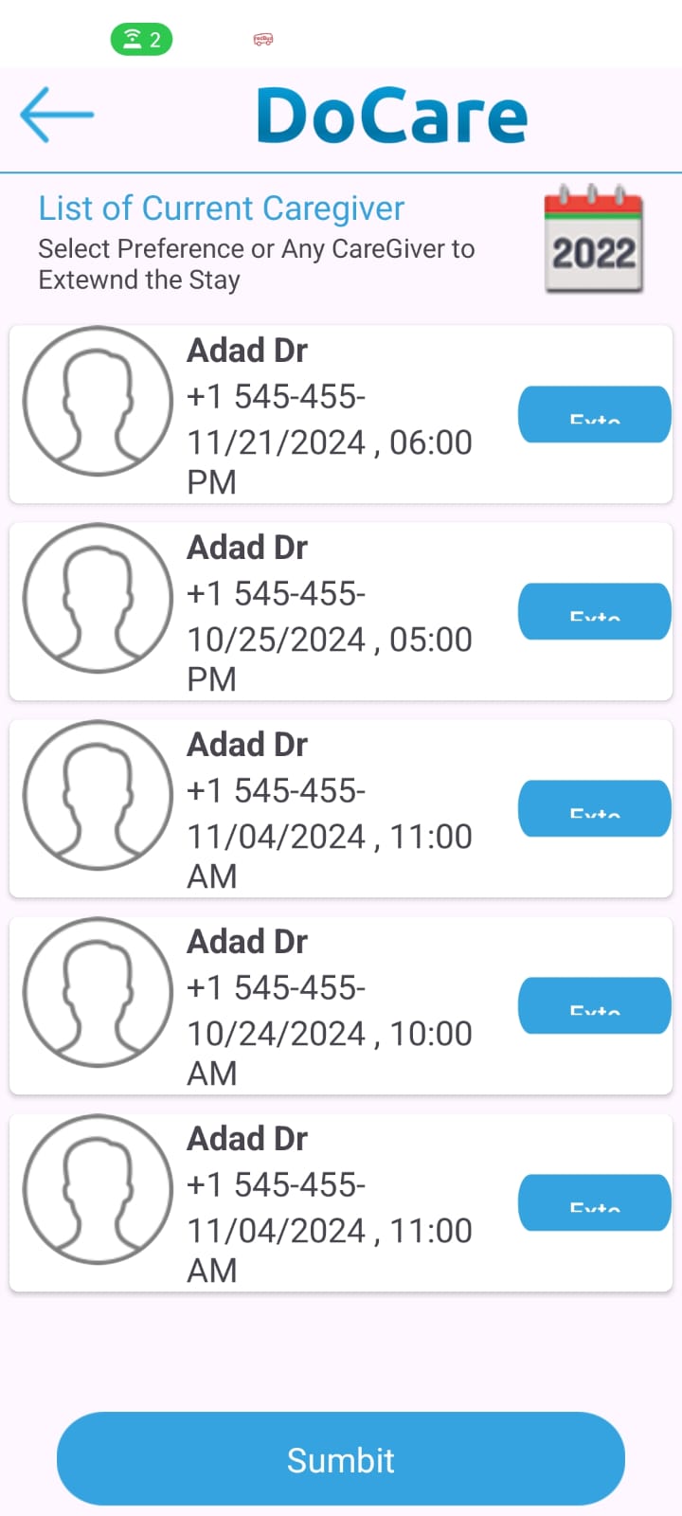Tap the red bus notification icon
The image size is (682, 1516).
pos(263,40)
